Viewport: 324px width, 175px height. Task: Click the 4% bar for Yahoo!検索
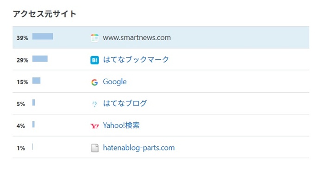[x=33, y=125]
